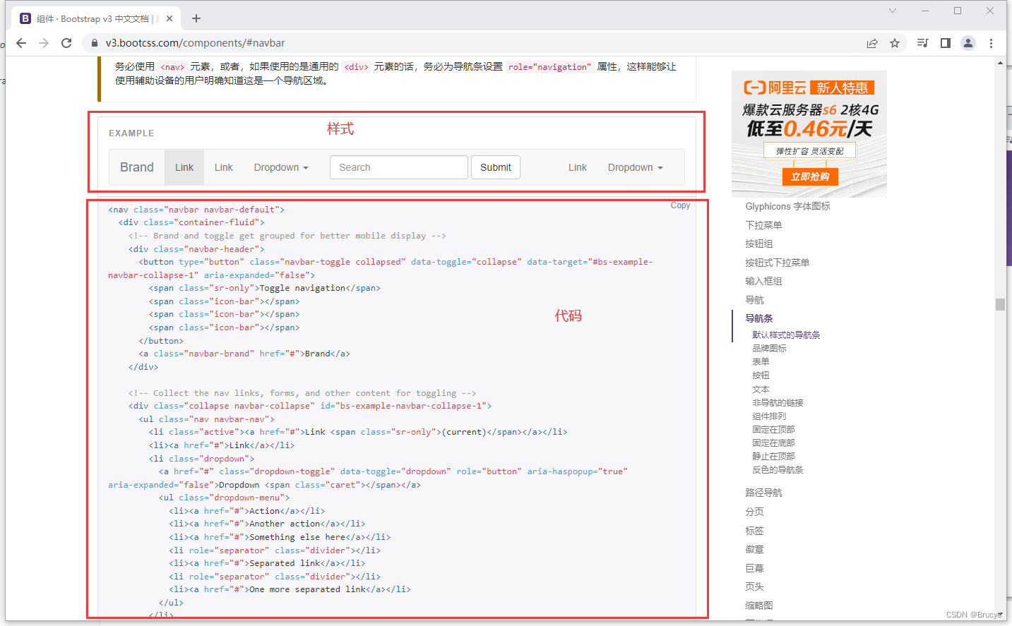Bookmark this page with the star icon

click(x=895, y=43)
